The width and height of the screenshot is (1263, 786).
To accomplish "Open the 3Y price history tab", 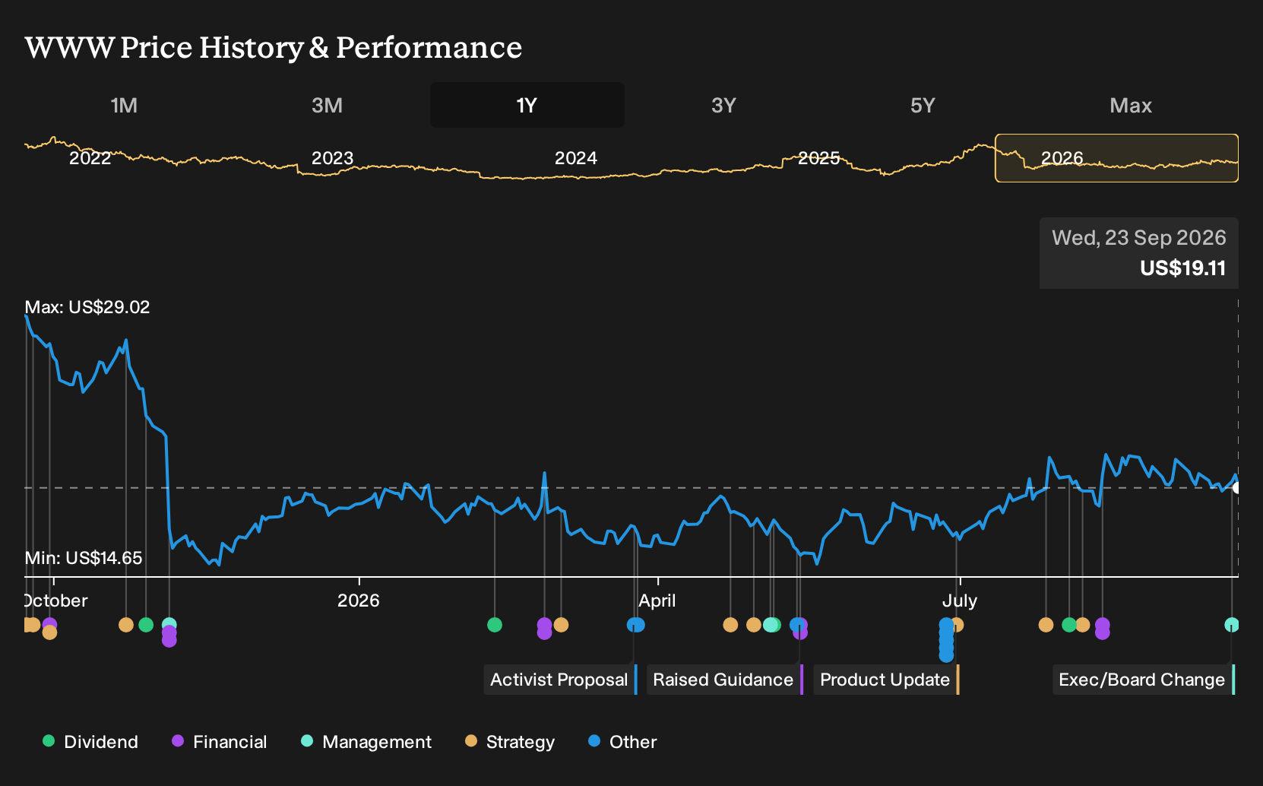I will [723, 105].
